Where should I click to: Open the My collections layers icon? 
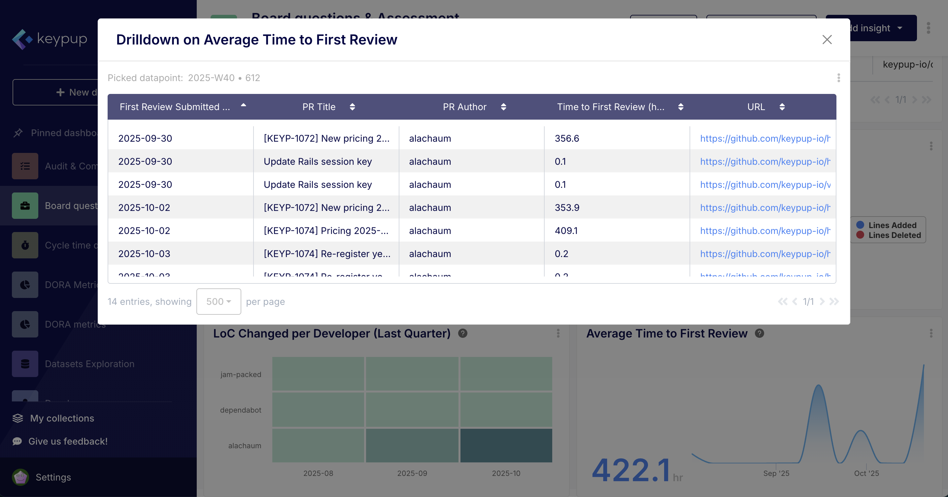(18, 418)
